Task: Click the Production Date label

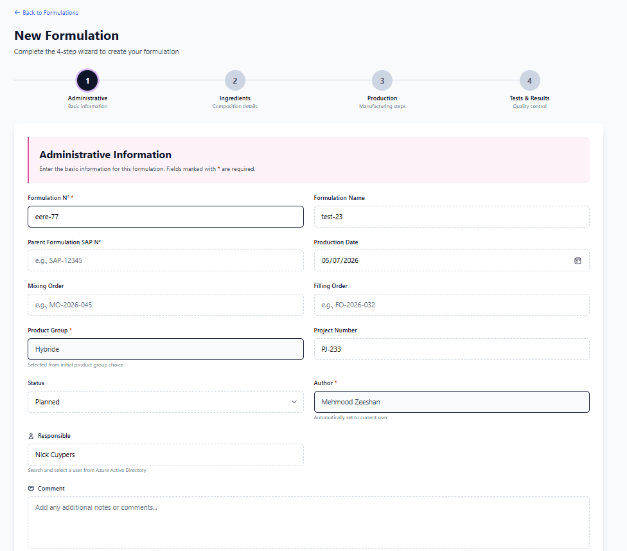Action: (x=336, y=242)
